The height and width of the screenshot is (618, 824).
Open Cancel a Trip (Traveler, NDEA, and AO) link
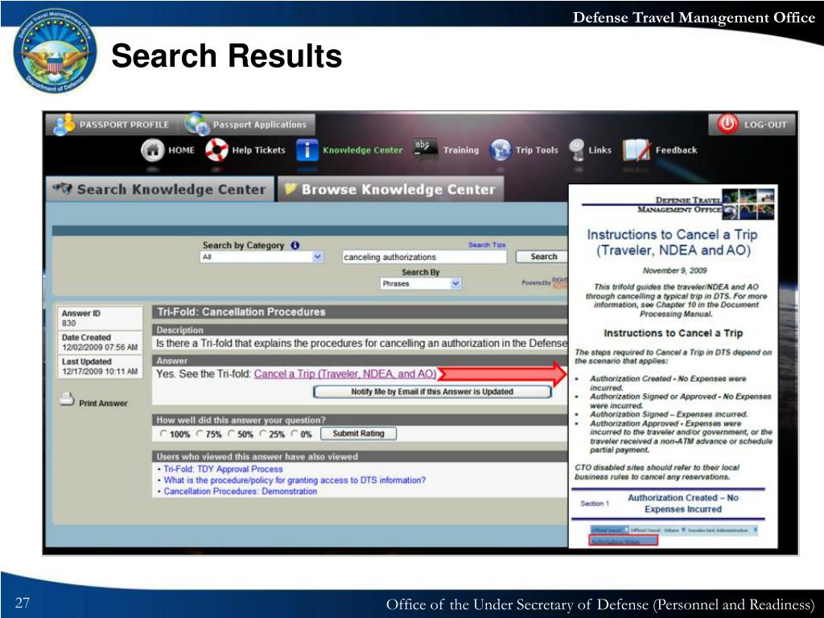[x=345, y=374]
